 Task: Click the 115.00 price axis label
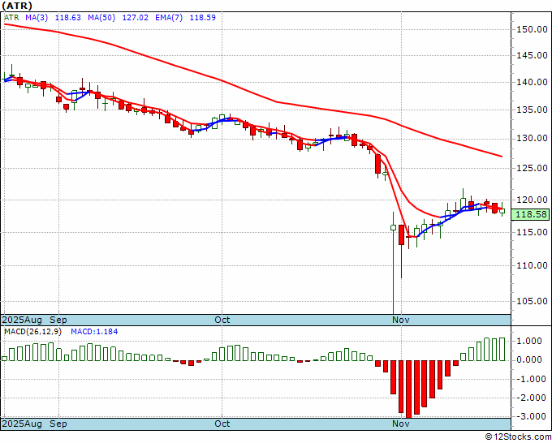[532, 232]
